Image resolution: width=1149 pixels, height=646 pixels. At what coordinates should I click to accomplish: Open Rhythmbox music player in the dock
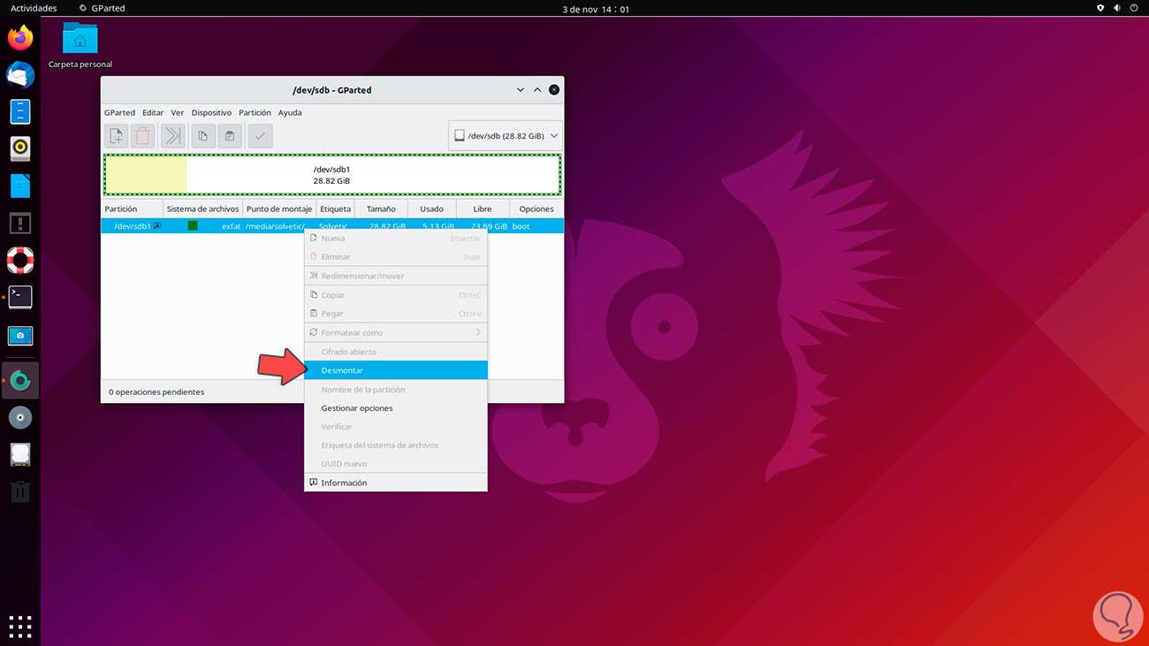click(20, 148)
